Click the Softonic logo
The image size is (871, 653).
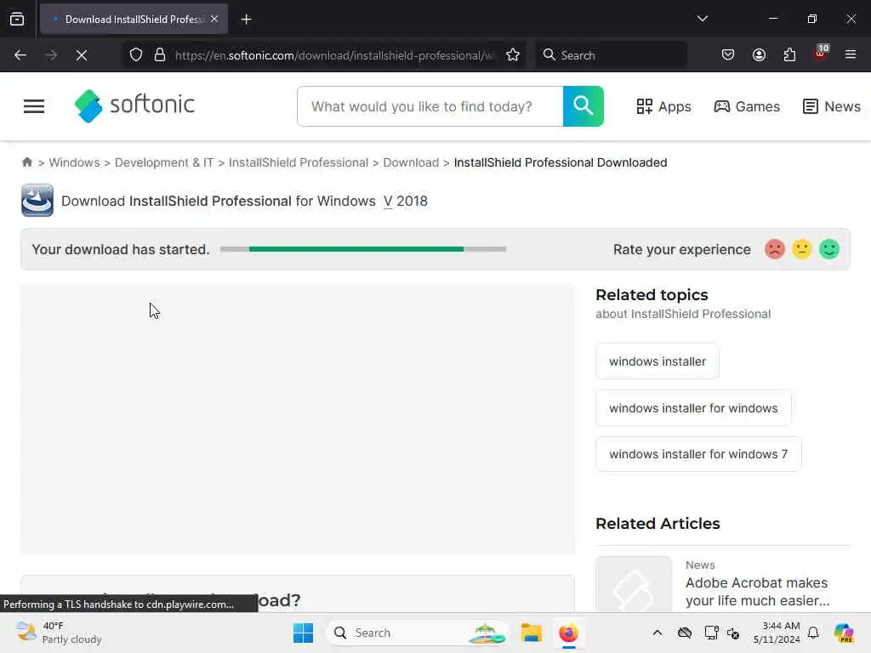click(x=134, y=105)
